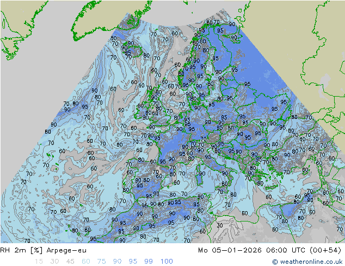The width and height of the screenshot is (345, 266).
Task: Click the legend value 30 below the map
Action: 54,262
